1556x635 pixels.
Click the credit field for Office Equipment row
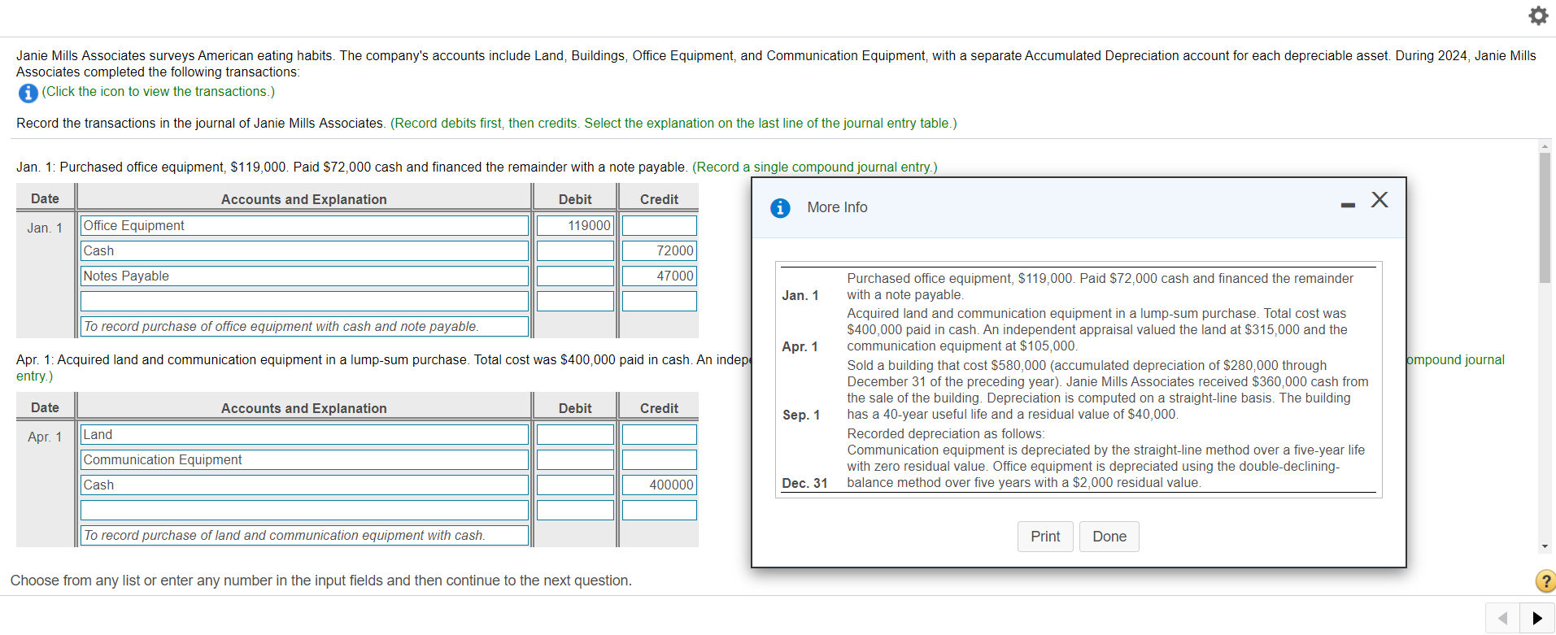pos(660,225)
